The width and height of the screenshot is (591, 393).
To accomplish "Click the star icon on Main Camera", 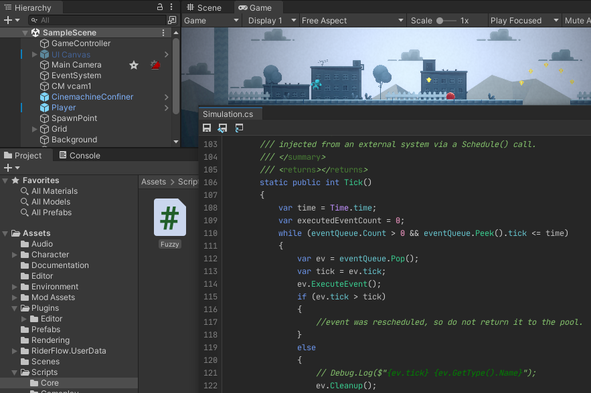I will 134,65.
